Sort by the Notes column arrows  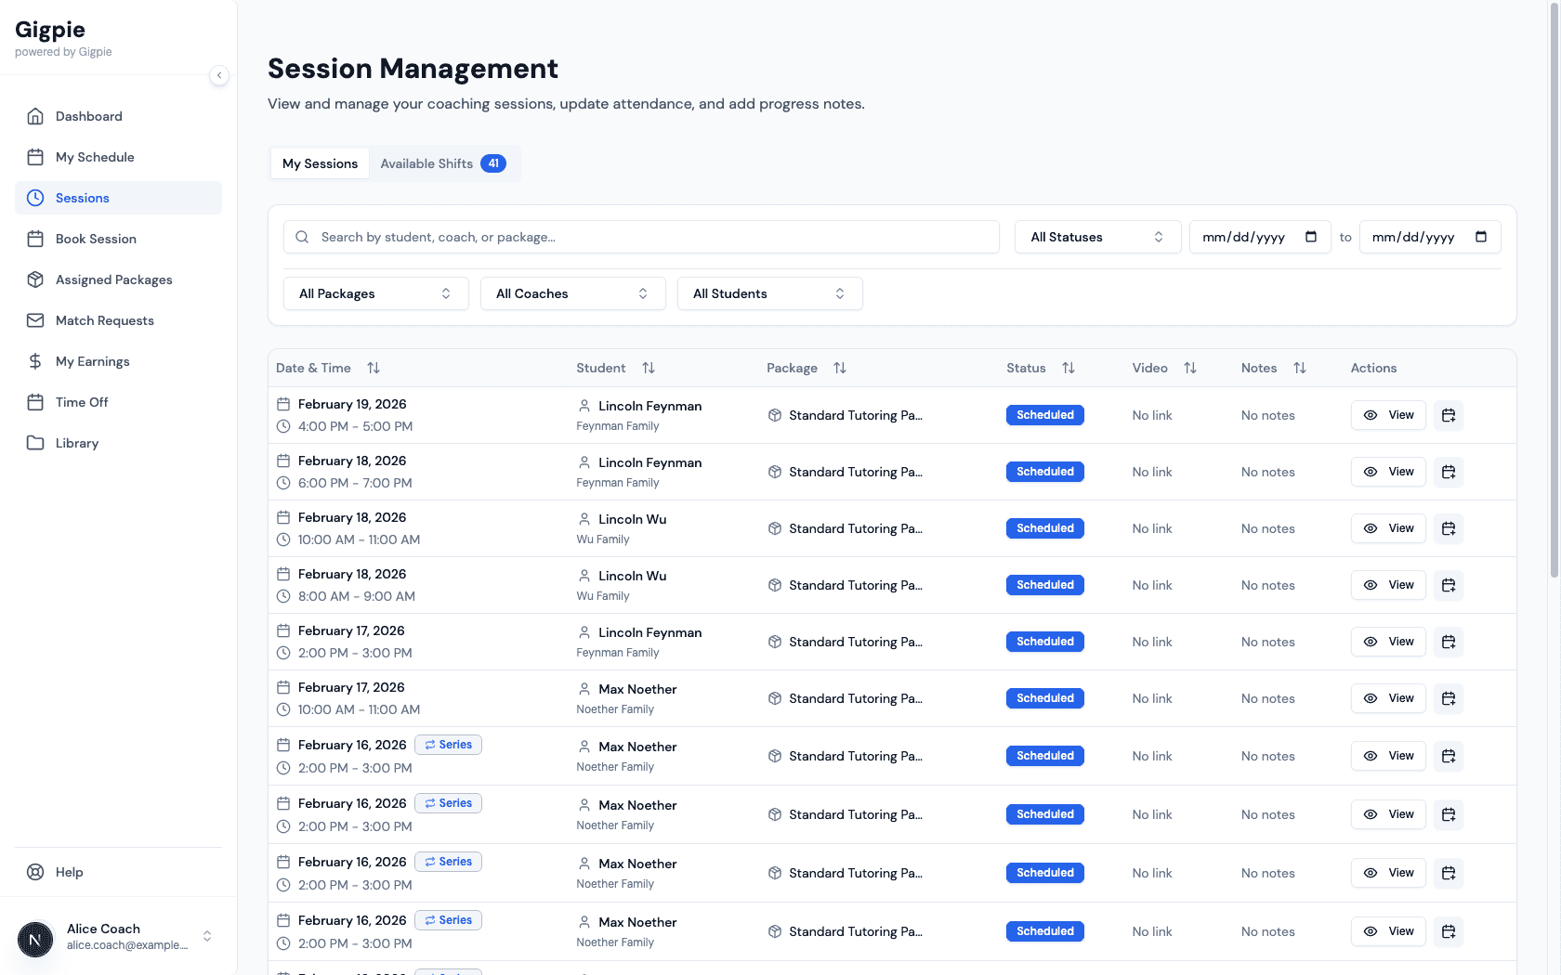(x=1300, y=368)
